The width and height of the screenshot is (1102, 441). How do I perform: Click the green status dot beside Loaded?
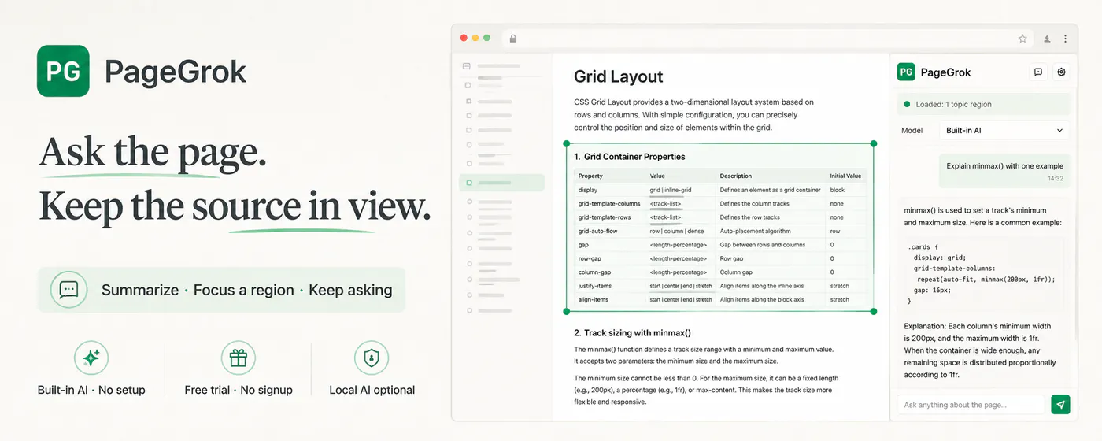pyautogui.click(x=908, y=104)
